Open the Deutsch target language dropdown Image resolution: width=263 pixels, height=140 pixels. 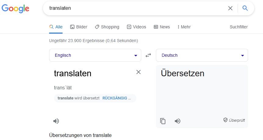click(202, 55)
